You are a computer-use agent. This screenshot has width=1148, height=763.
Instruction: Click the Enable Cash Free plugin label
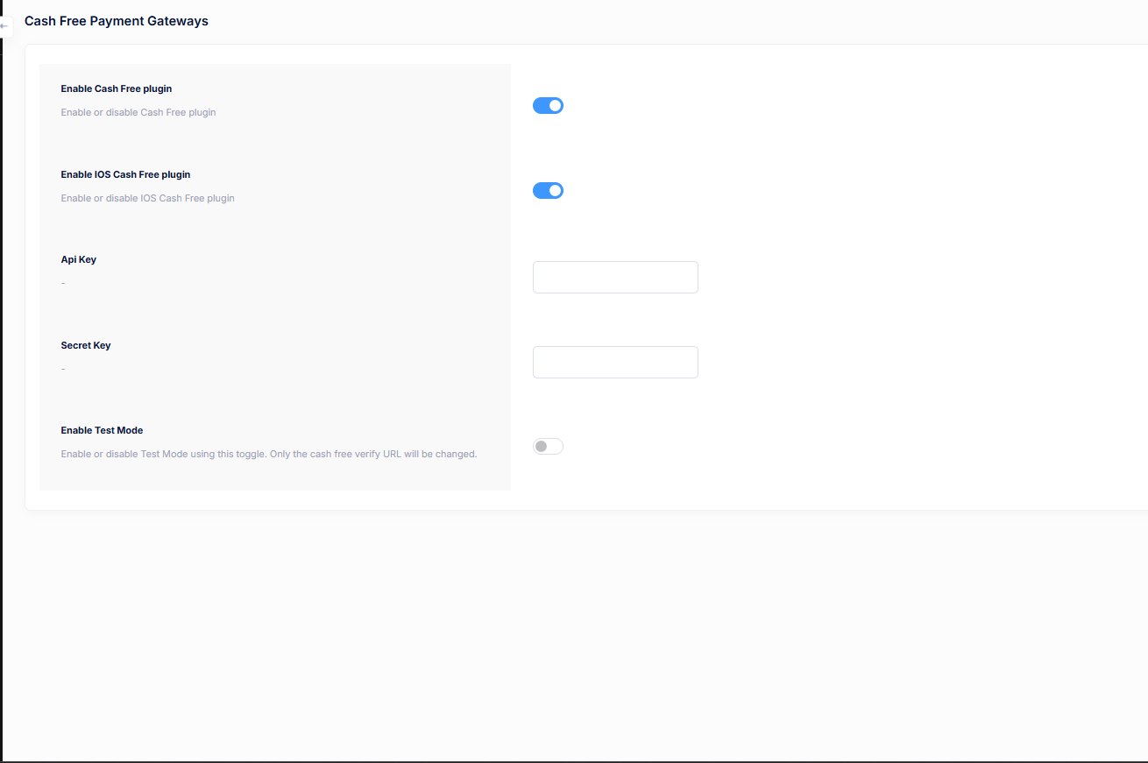116,88
